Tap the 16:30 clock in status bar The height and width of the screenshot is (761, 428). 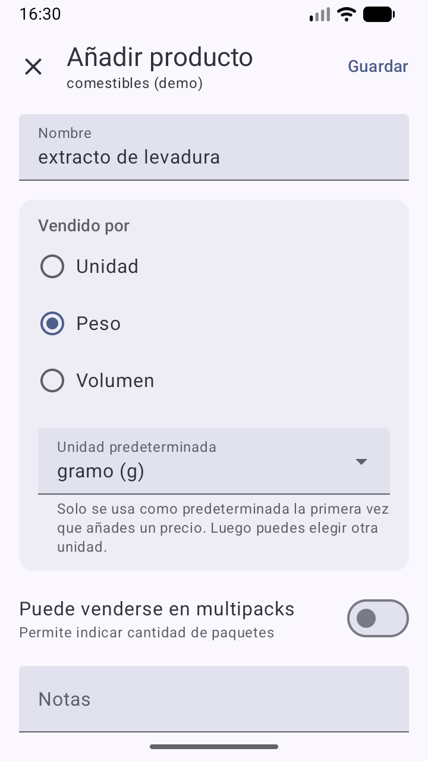point(40,14)
